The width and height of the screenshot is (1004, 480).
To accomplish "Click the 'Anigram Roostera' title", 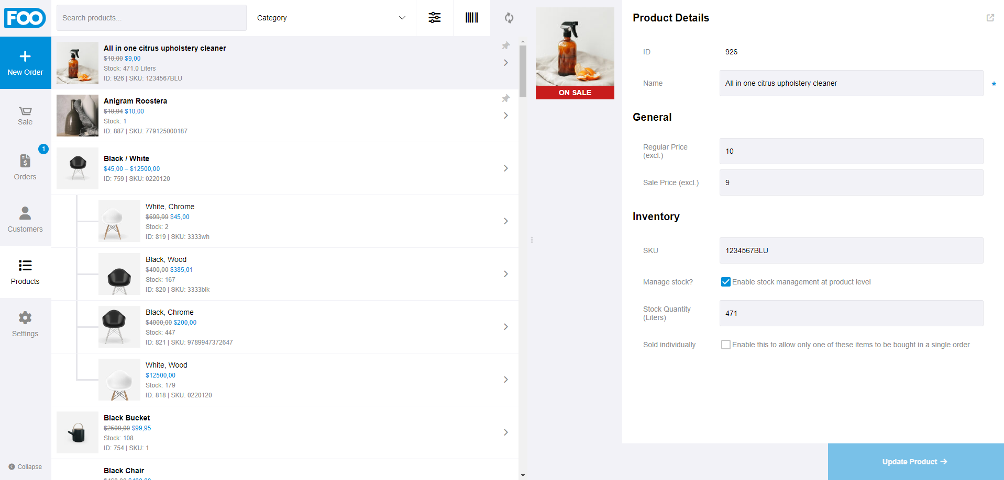I will (135, 101).
